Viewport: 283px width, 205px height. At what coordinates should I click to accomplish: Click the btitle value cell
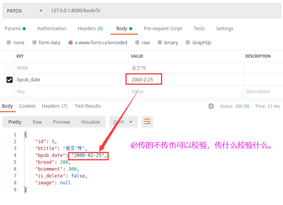[x=186, y=68]
